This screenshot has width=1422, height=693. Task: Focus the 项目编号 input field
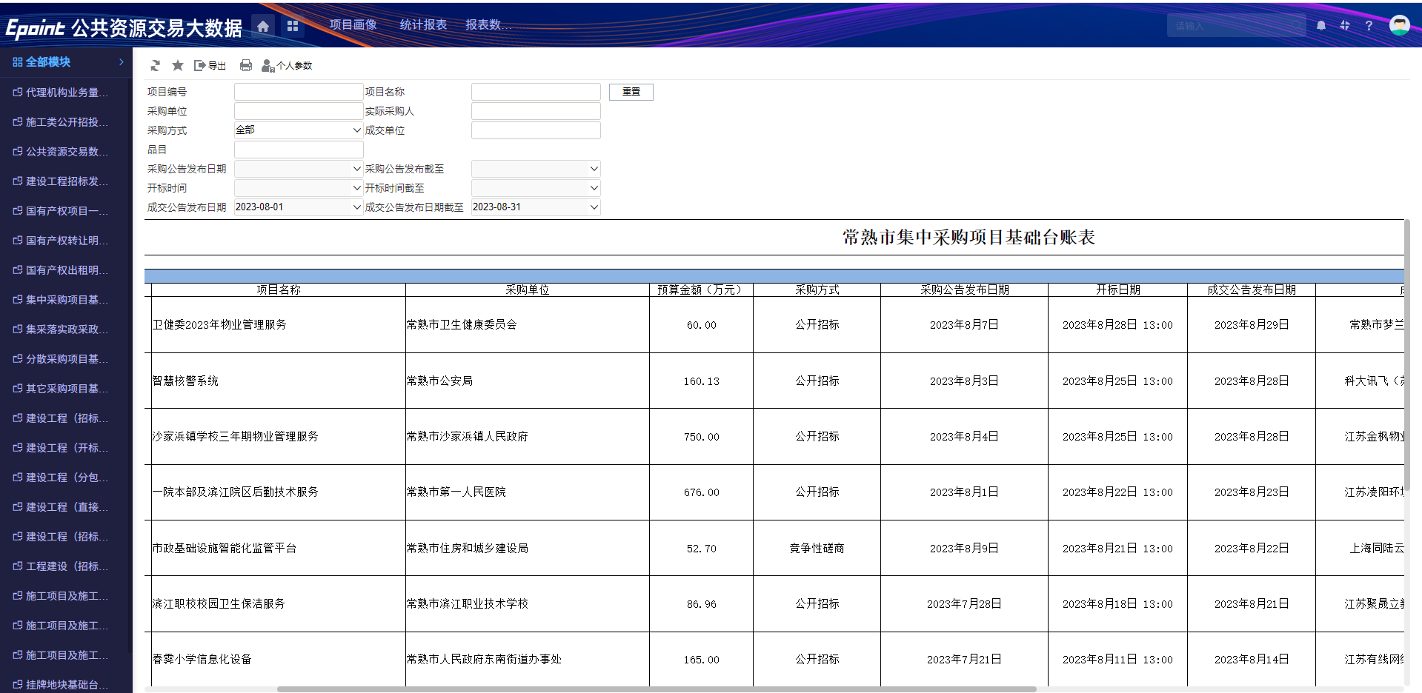(x=299, y=92)
